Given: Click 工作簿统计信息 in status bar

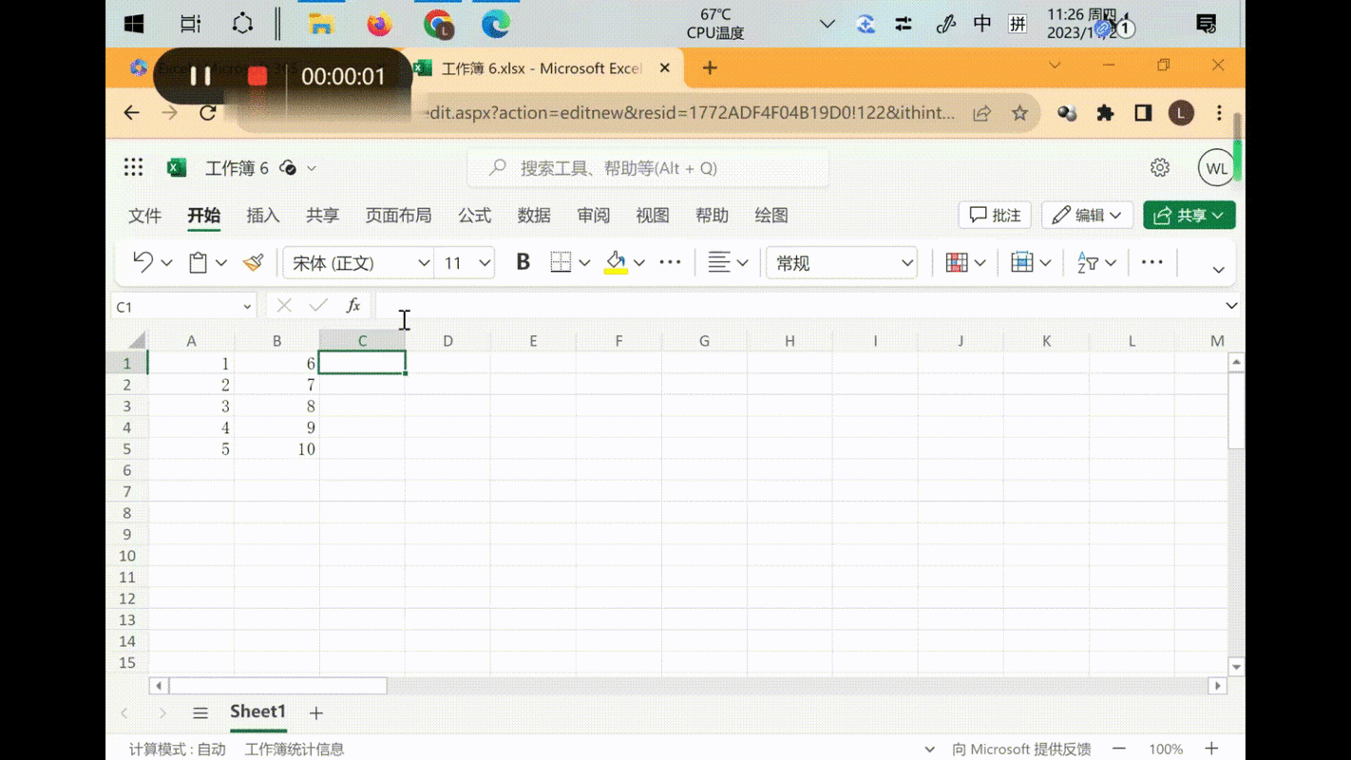Looking at the screenshot, I should (x=295, y=750).
